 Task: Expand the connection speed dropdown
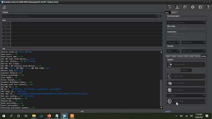tap(178, 43)
